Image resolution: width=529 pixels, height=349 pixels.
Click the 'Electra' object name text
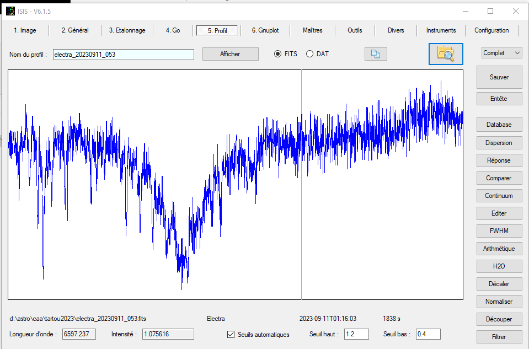pyautogui.click(x=216, y=319)
